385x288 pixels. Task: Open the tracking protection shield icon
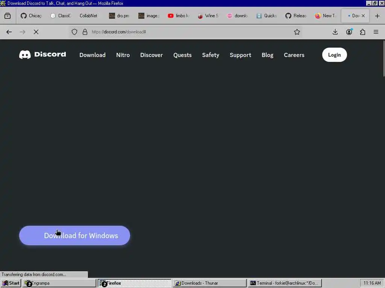[74, 32]
